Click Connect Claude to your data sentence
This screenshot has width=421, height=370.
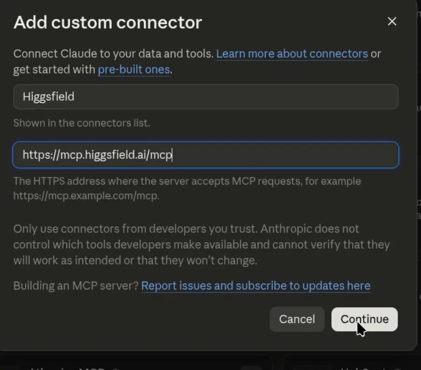[x=113, y=53]
